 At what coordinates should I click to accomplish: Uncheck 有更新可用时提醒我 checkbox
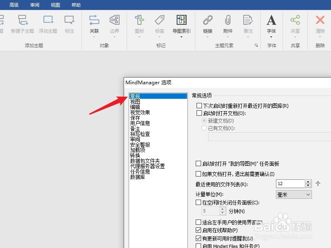(198, 238)
